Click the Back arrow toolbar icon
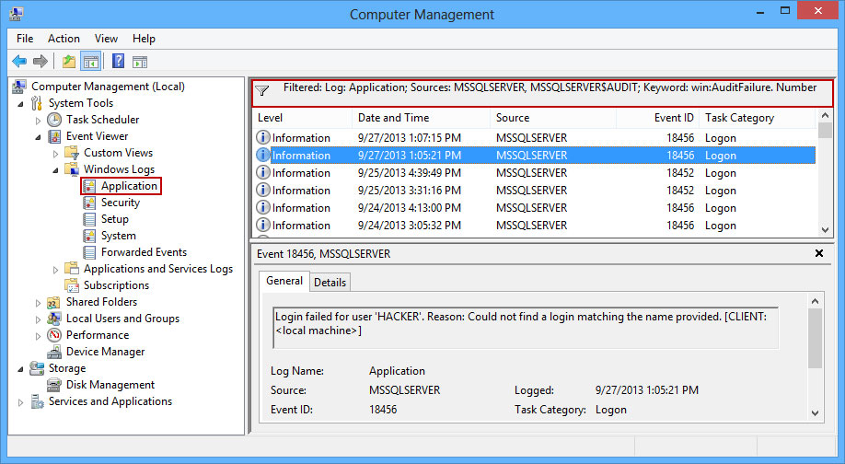This screenshot has height=464, width=845. [x=19, y=62]
